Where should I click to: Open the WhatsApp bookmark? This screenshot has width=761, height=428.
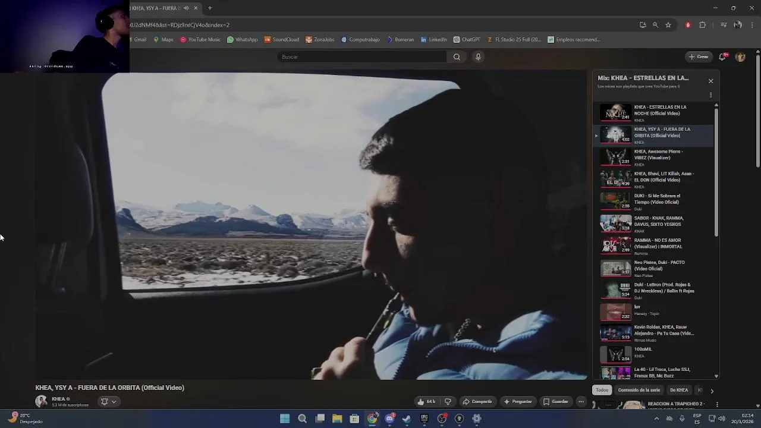tap(243, 40)
